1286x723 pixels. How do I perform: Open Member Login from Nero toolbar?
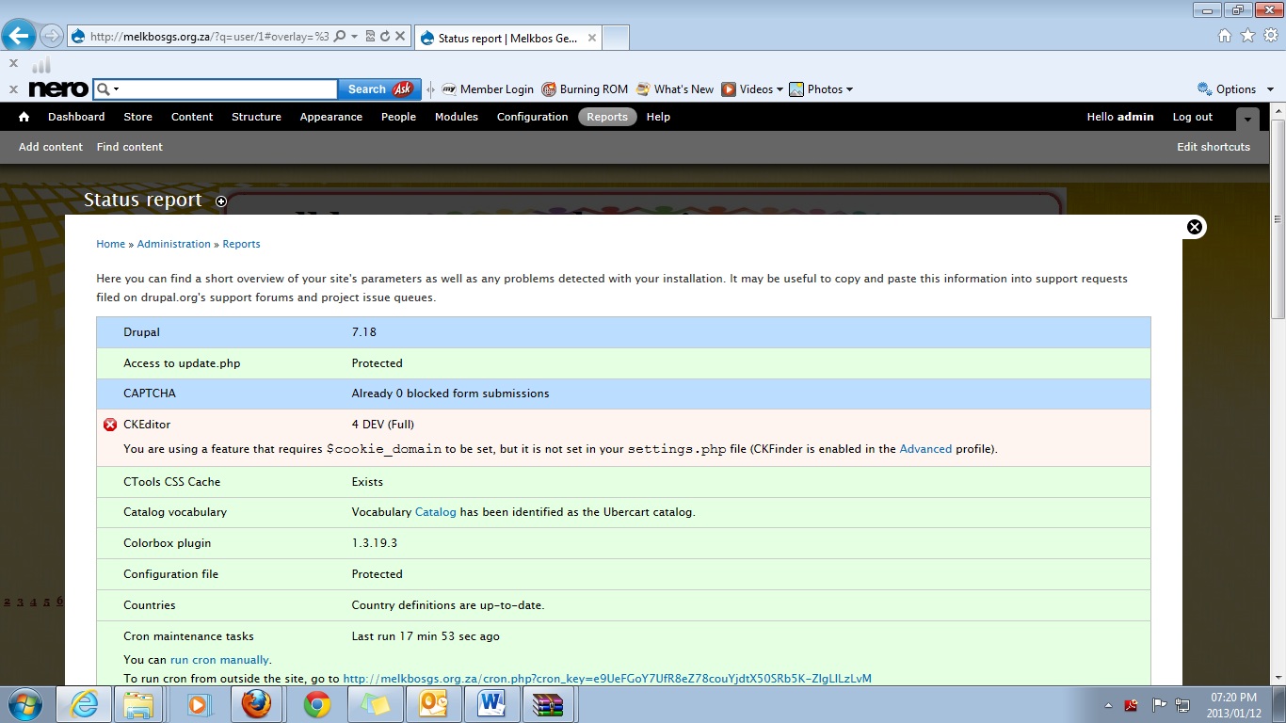[488, 89]
